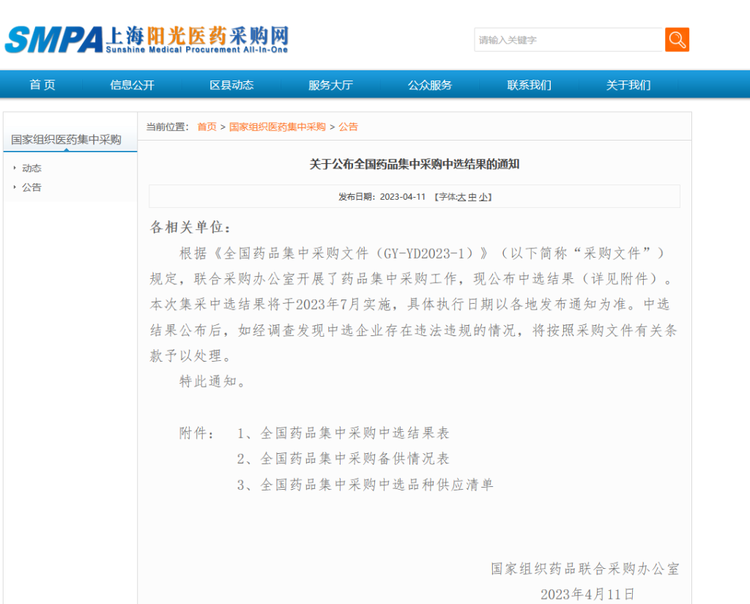Click the 公告 breadcrumb link
The image size is (750, 604).
click(348, 127)
